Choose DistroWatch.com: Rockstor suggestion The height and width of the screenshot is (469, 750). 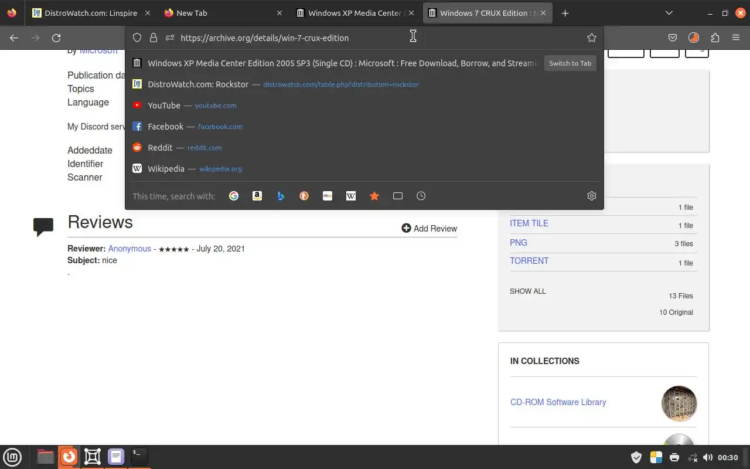[364, 84]
